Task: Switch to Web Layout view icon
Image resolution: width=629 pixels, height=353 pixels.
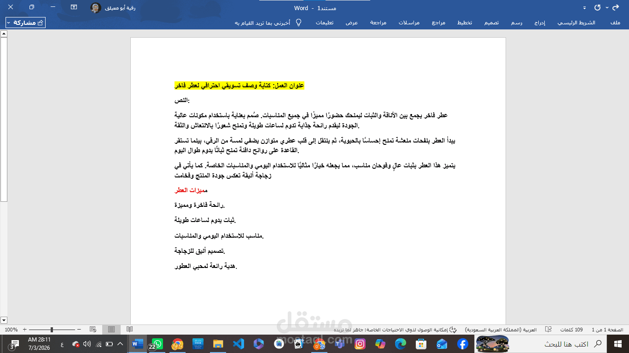Action: coord(93,330)
